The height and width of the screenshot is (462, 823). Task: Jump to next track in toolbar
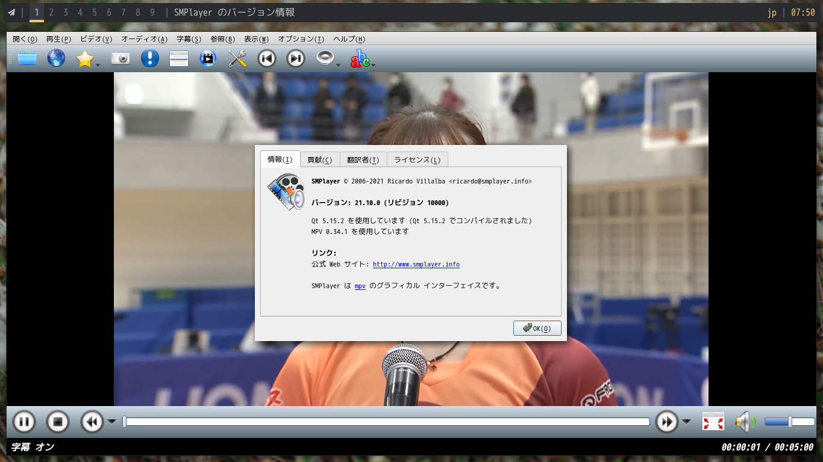(296, 58)
